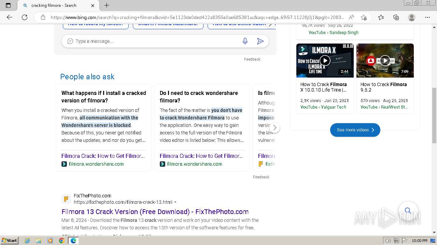Screen dimensions: 437x245
Task: Open the Favorites list icon
Action: [x=381, y=17]
